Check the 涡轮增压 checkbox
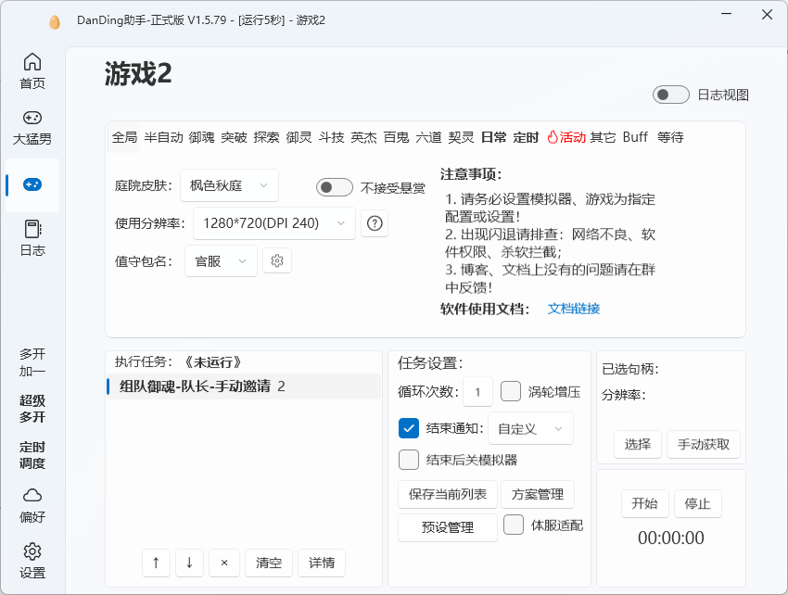 coord(512,391)
